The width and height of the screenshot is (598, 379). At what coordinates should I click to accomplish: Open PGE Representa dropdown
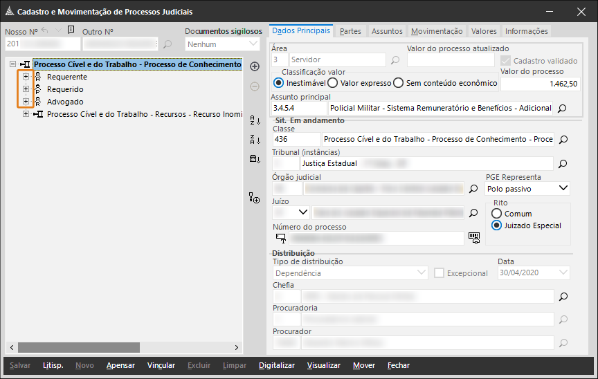pos(563,188)
